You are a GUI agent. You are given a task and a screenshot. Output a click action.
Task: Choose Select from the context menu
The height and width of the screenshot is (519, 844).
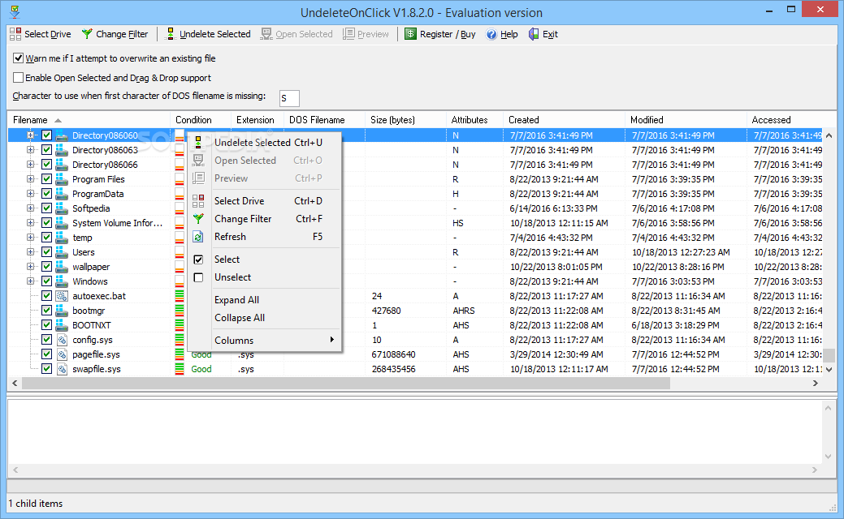[264, 259]
